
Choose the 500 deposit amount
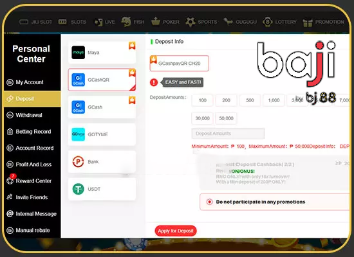click(x=250, y=100)
